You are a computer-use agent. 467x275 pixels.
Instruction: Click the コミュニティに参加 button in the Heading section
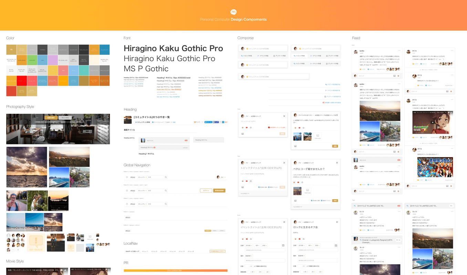coord(143,122)
